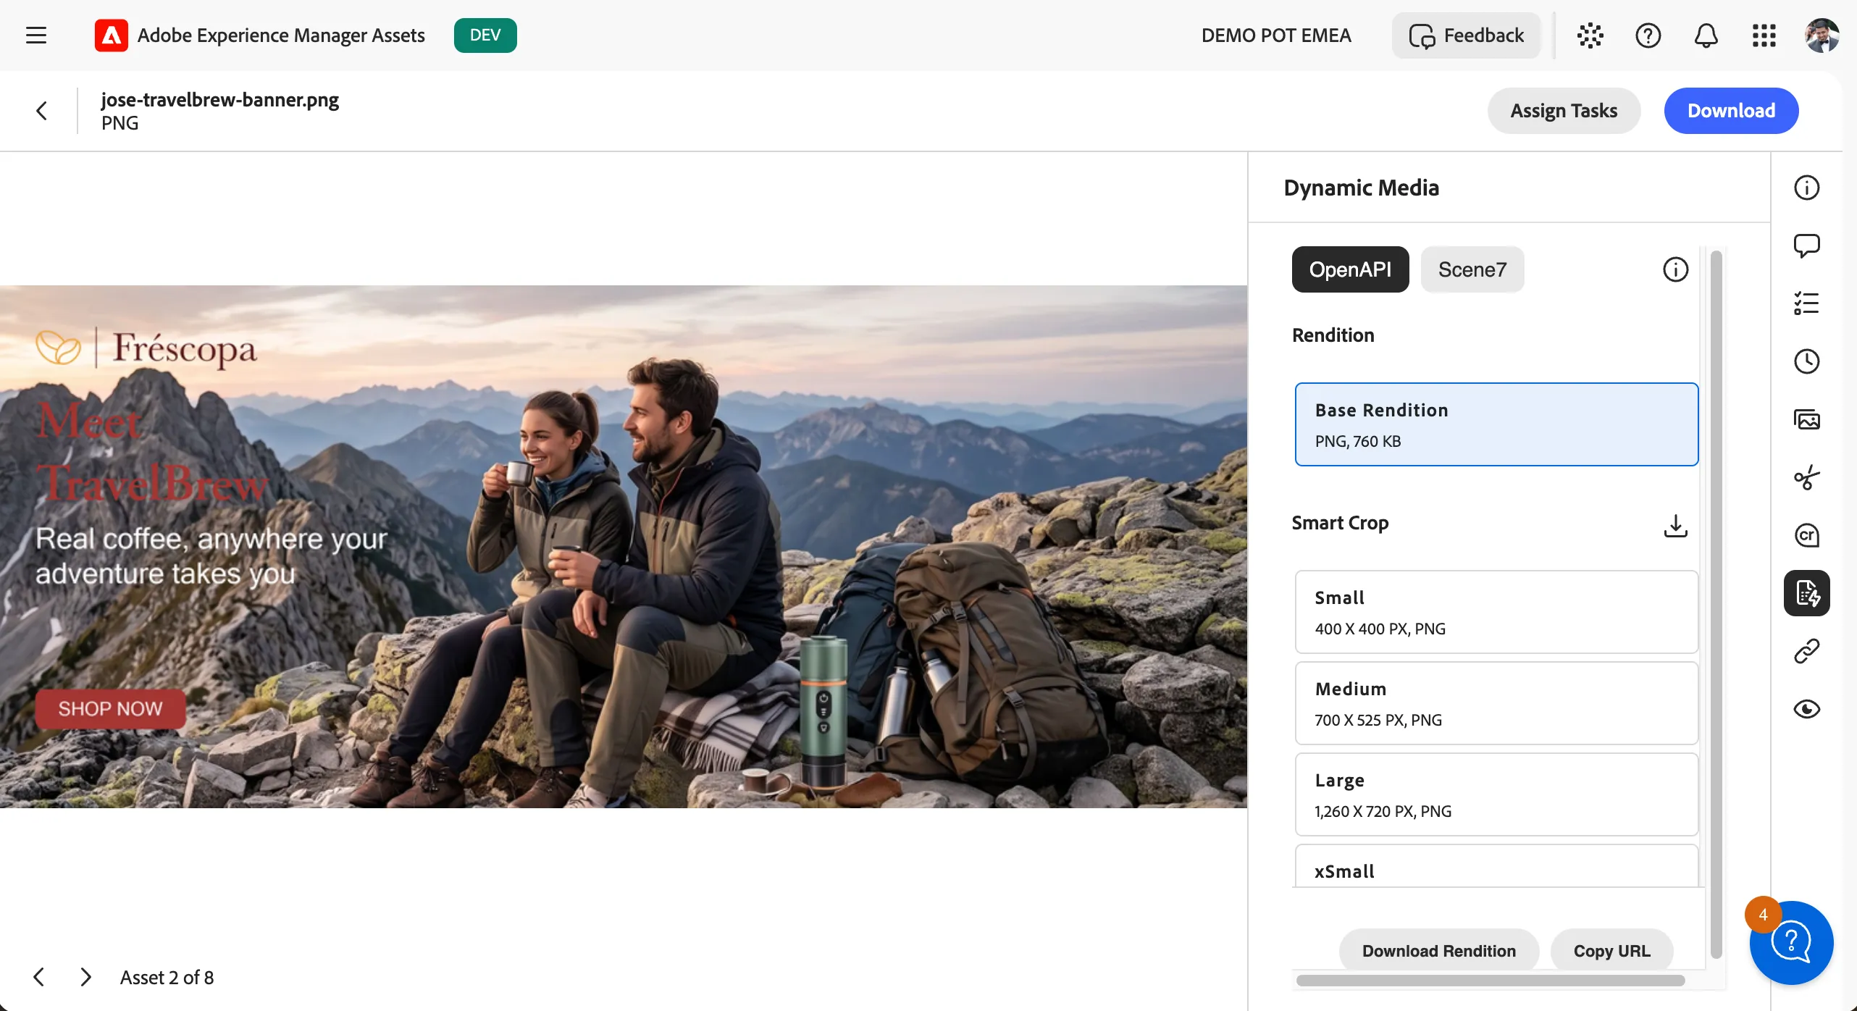Select the xSmall smart crop
This screenshot has height=1011, width=1857.
tap(1496, 866)
